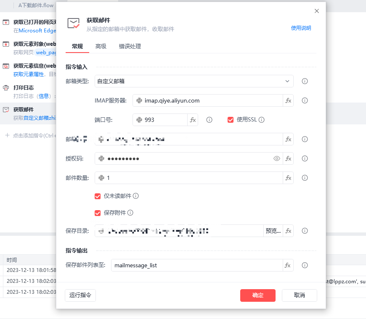Click the fx icon next to 邮件数量 field
Viewport: 366px width, 319px height.
[288, 178]
